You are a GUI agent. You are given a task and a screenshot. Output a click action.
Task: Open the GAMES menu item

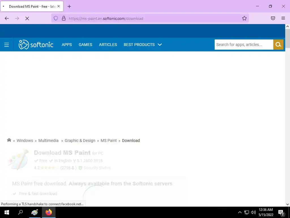click(85, 45)
